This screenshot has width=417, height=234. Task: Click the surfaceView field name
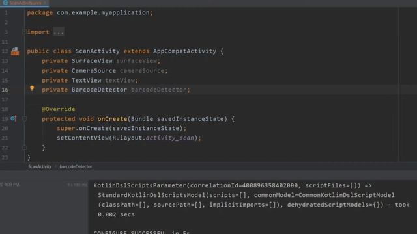[x=136, y=60]
